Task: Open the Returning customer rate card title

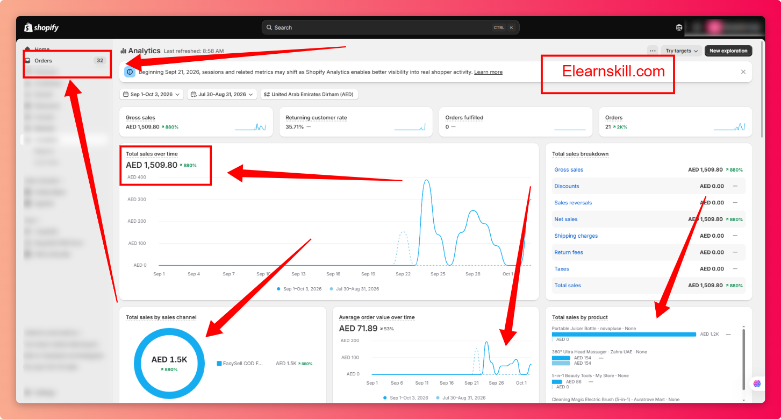Action: tap(316, 118)
